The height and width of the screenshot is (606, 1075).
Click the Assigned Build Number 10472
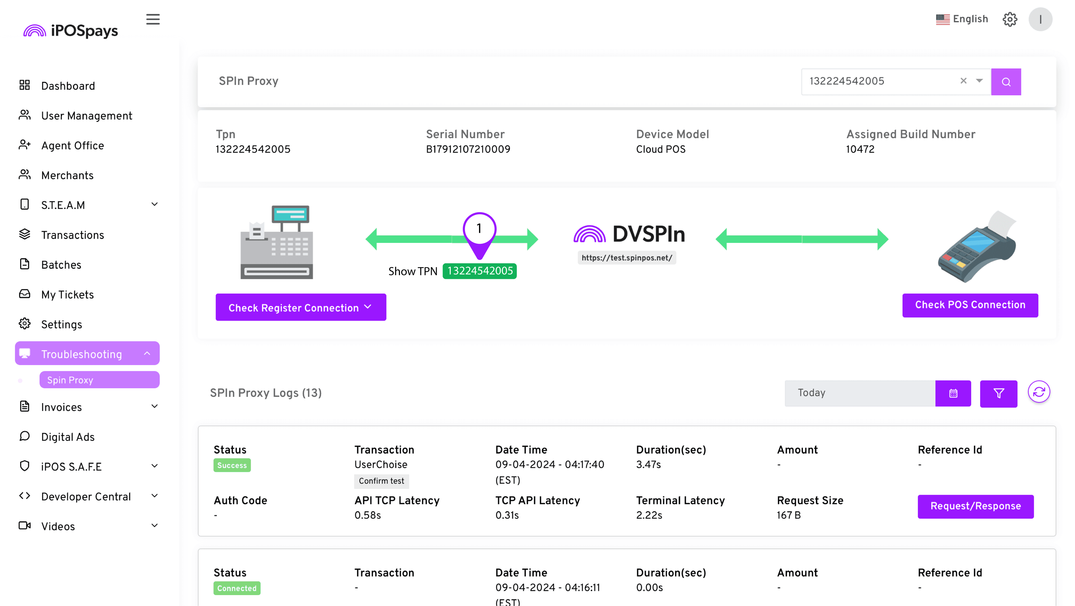point(860,150)
